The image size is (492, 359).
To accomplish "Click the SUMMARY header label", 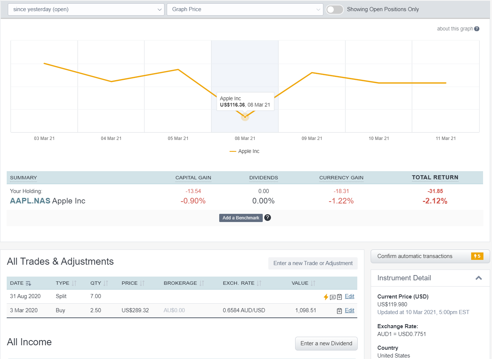I will coord(23,178).
